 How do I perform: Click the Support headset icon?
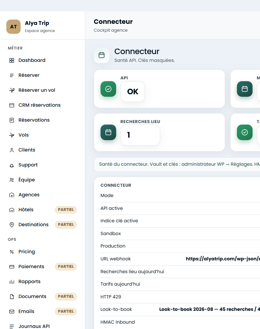[12, 165]
